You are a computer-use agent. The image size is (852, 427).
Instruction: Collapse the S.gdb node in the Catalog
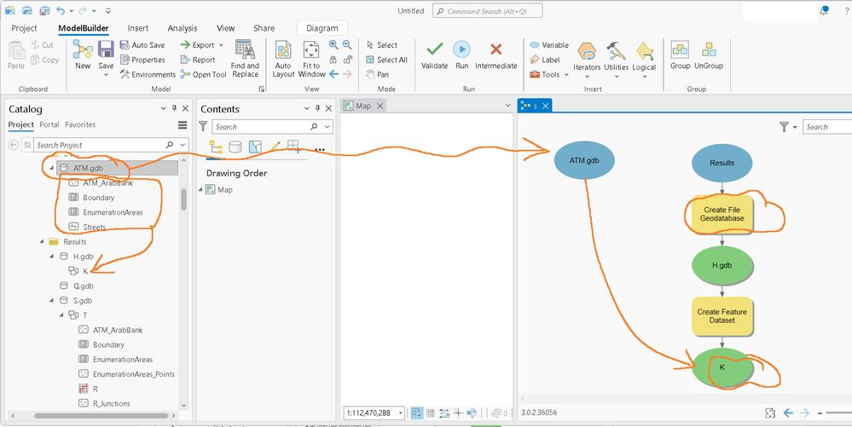point(52,300)
